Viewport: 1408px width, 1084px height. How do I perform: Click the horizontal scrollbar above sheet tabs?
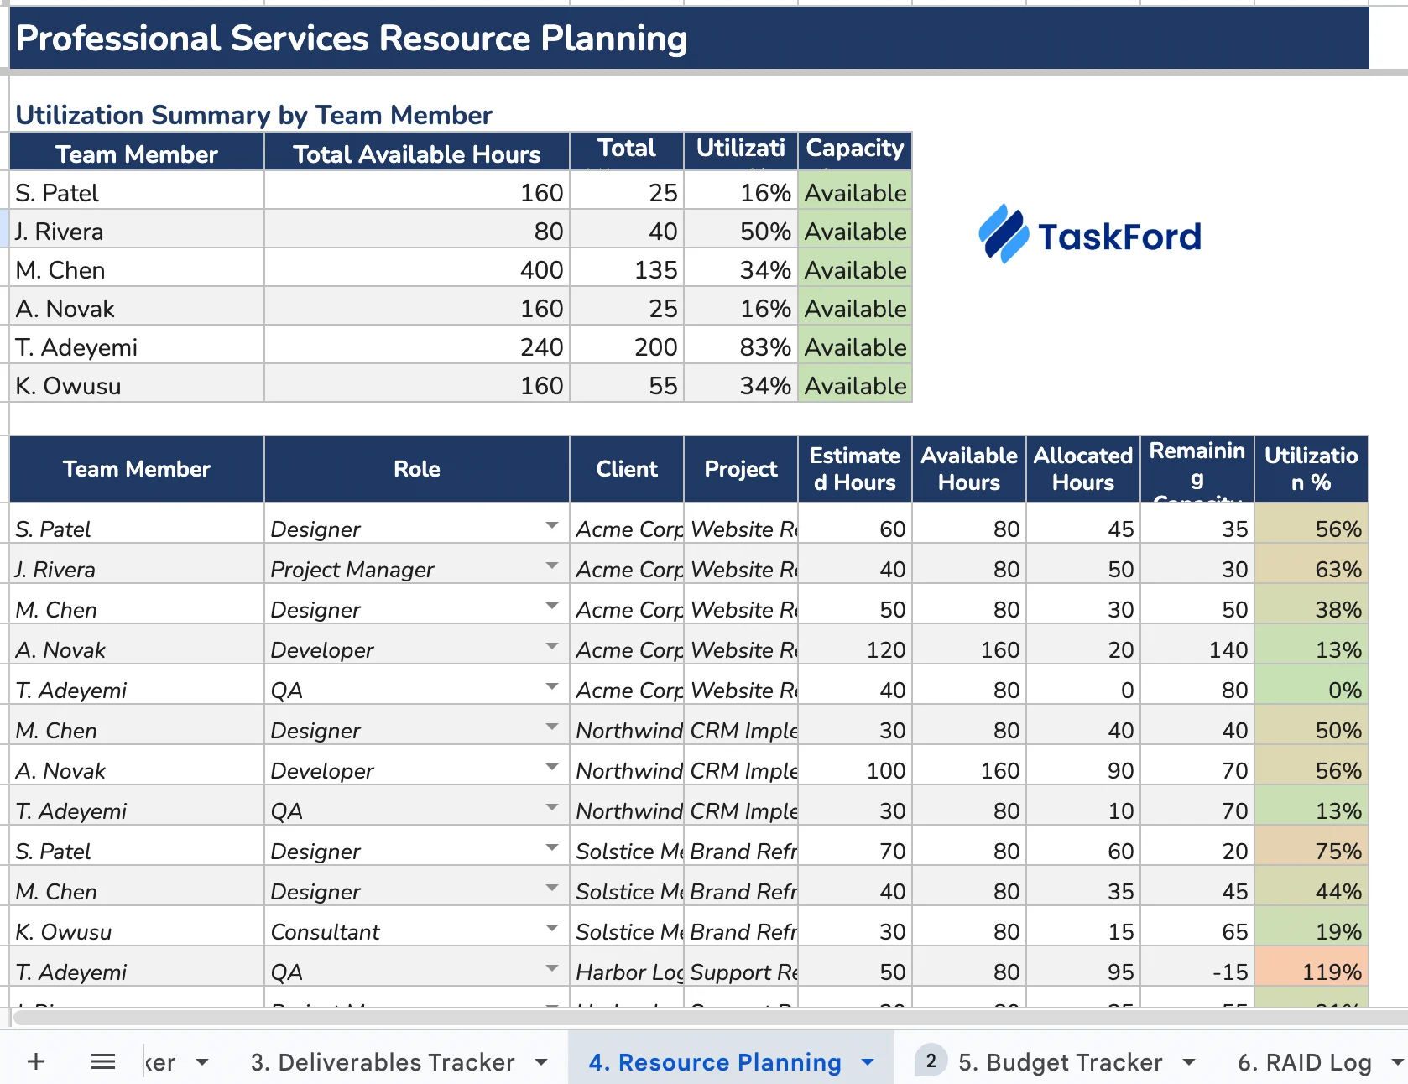click(x=709, y=1018)
